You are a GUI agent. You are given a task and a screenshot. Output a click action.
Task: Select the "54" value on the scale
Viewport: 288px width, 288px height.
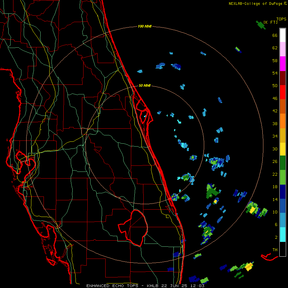coord(275,73)
